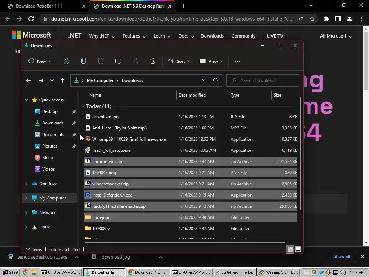The image size is (369, 277).
Task: Click the Rename icon in Explorer toolbar
Action: coord(118,61)
